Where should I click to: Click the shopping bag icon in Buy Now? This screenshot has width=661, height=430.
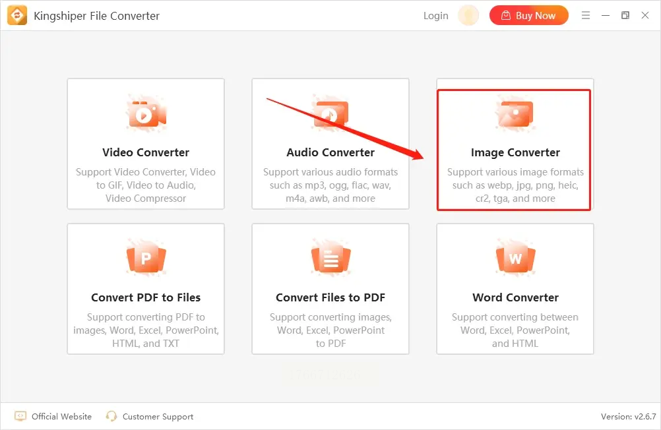(506, 16)
